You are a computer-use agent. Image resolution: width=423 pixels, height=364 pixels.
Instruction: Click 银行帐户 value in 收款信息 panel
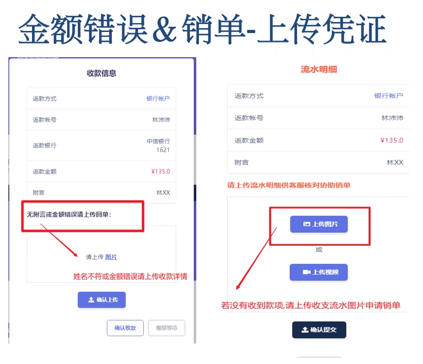[x=158, y=99]
